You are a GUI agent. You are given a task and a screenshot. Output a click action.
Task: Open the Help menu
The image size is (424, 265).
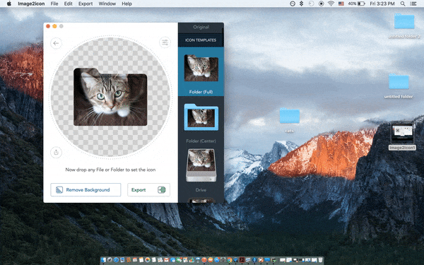[x=126, y=4]
